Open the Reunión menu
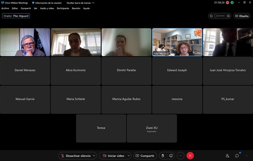Image resolution: width=253 pixels, height=161 pixels. [x=76, y=8]
